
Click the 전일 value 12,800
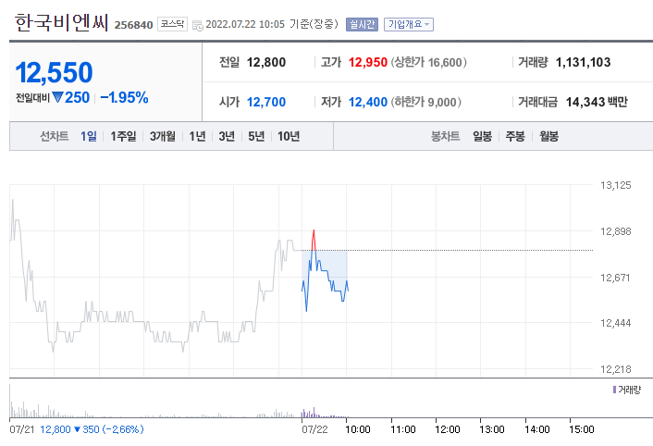coord(266,63)
